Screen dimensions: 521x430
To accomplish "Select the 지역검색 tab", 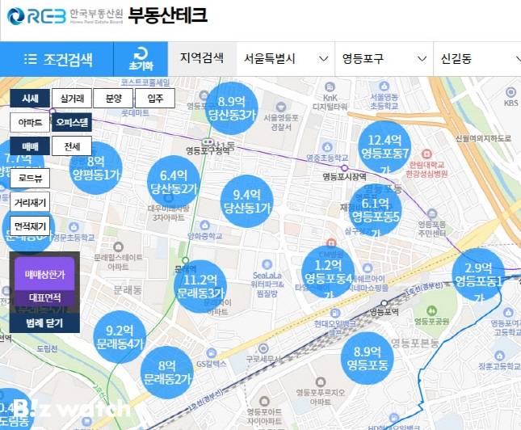I will [x=202, y=58].
